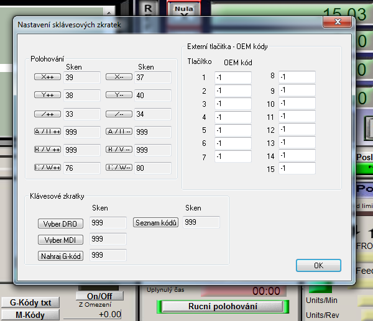
Task: Click the Vyber DRO button
Action: (x=61, y=223)
